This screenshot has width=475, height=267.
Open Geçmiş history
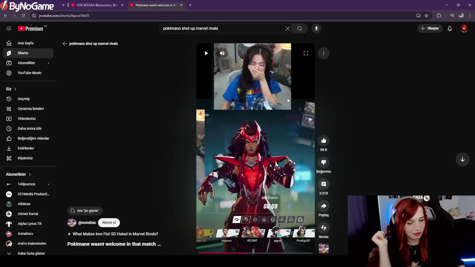tap(28, 99)
